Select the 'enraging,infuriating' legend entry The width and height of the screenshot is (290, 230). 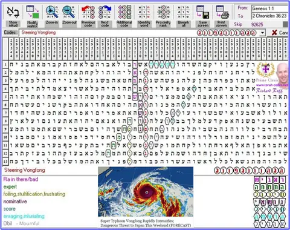click(24, 216)
